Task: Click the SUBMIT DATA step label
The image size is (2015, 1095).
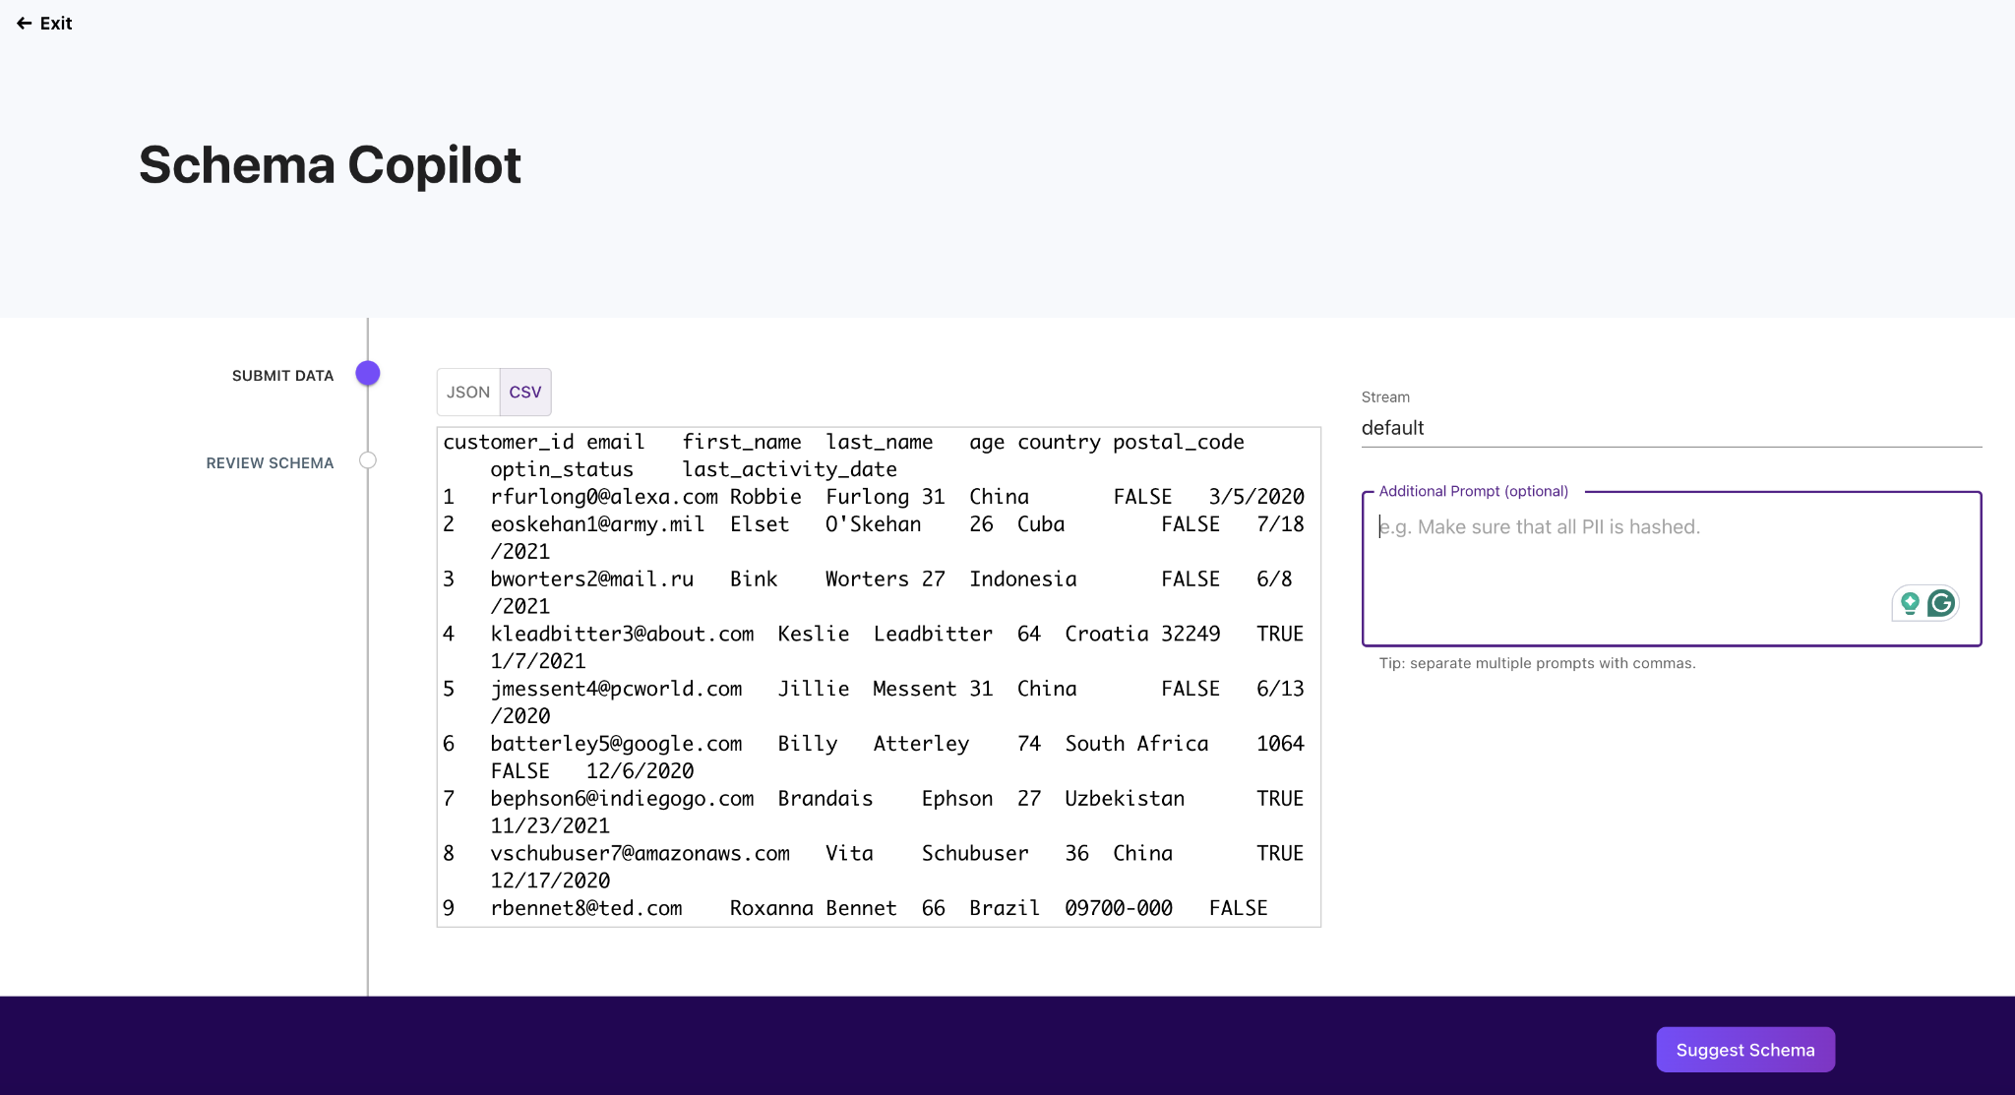Action: (x=283, y=376)
